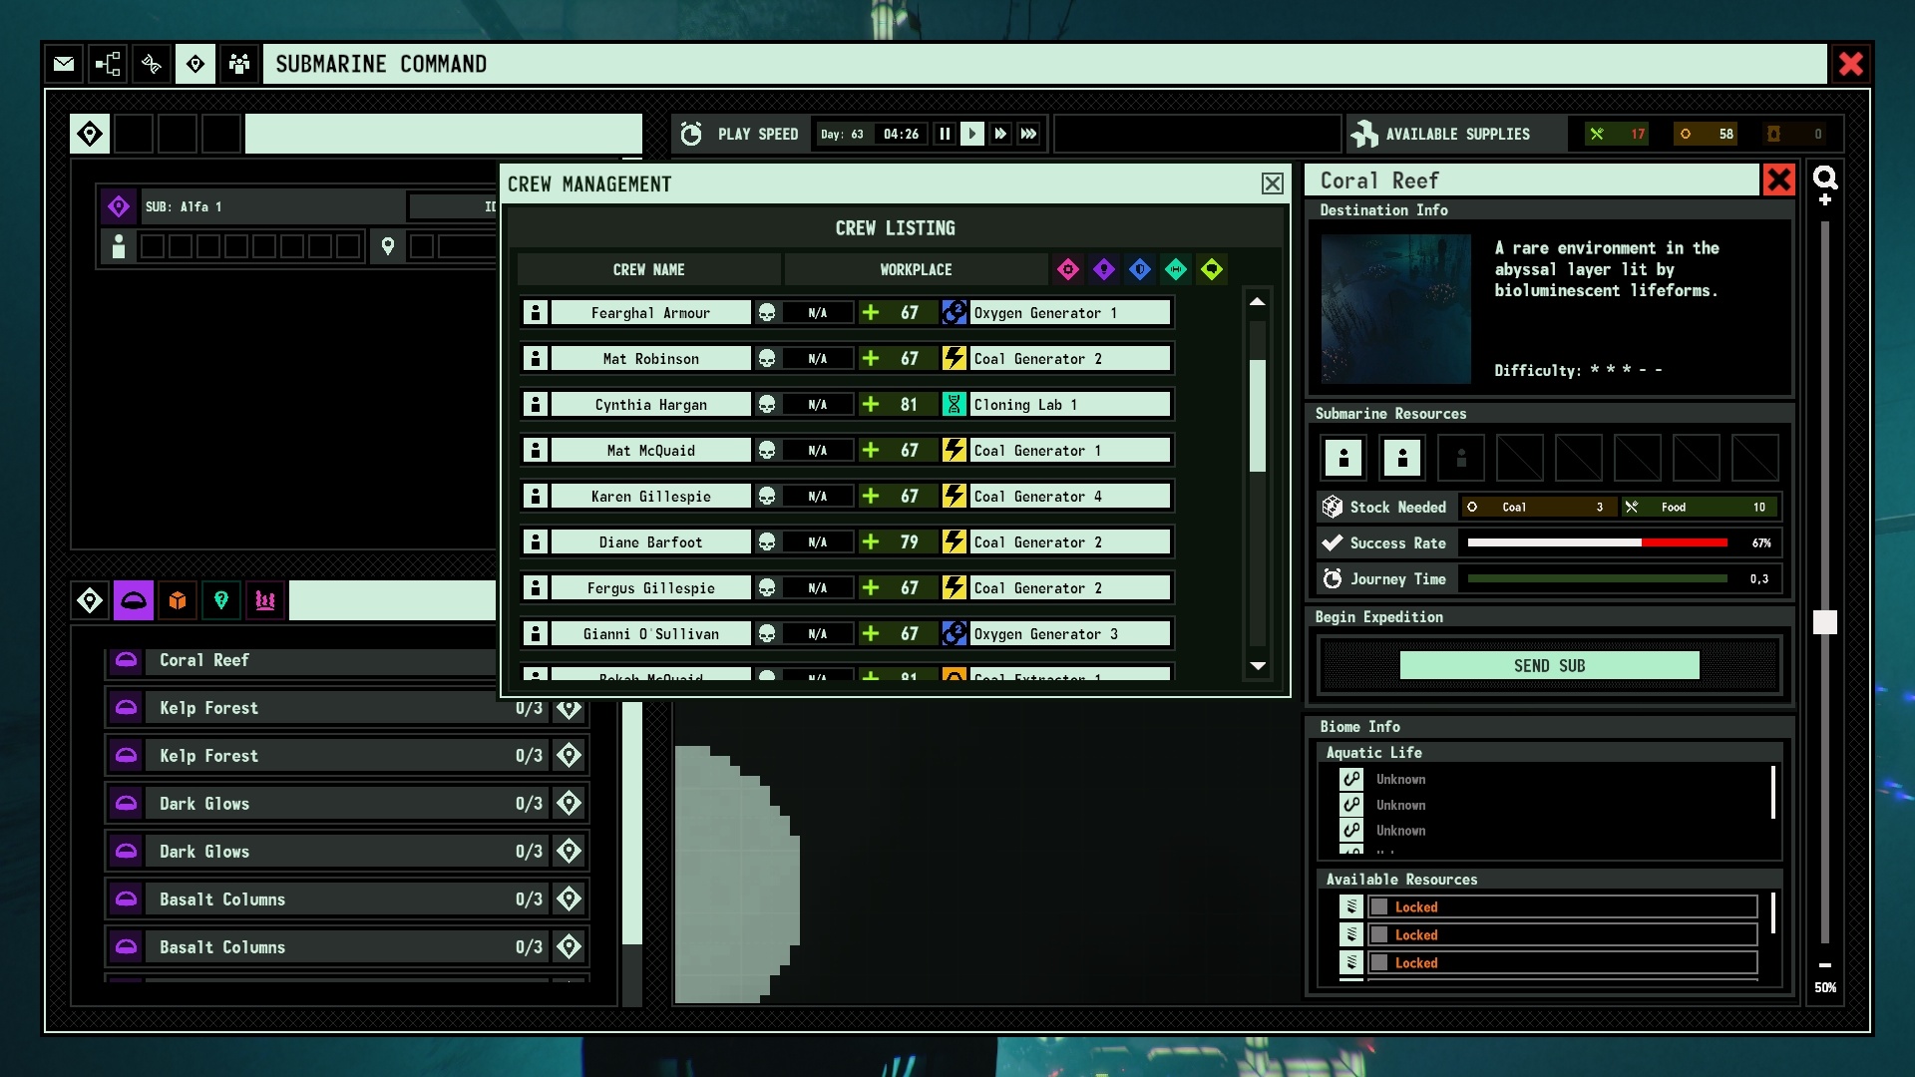The width and height of the screenshot is (1915, 1077).
Task: Click the SEND SUB button to begin expedition
Action: [1549, 664]
